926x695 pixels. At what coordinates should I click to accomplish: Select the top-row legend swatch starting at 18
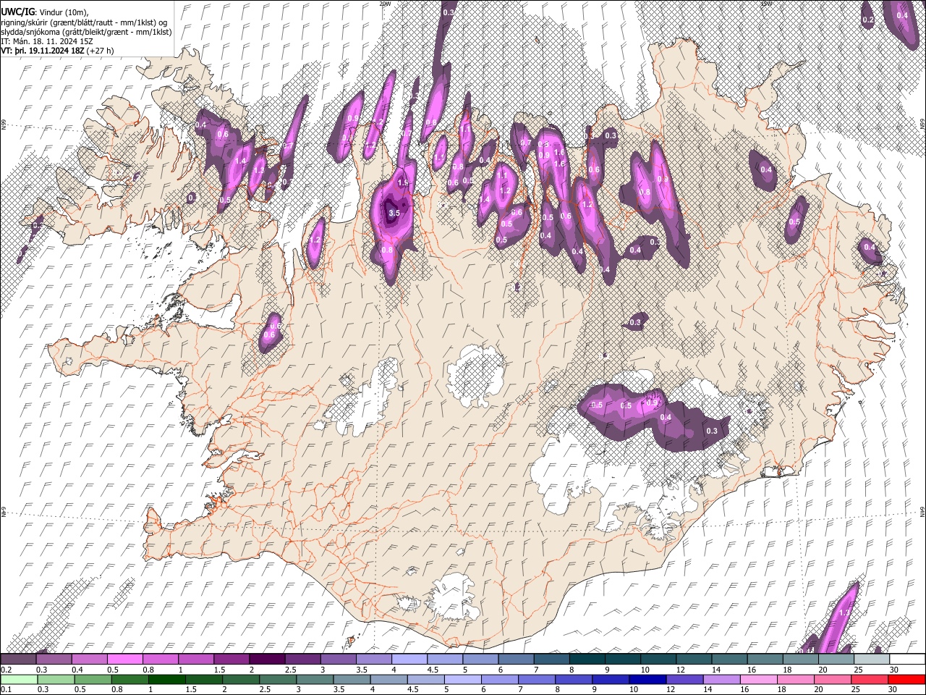(x=801, y=659)
